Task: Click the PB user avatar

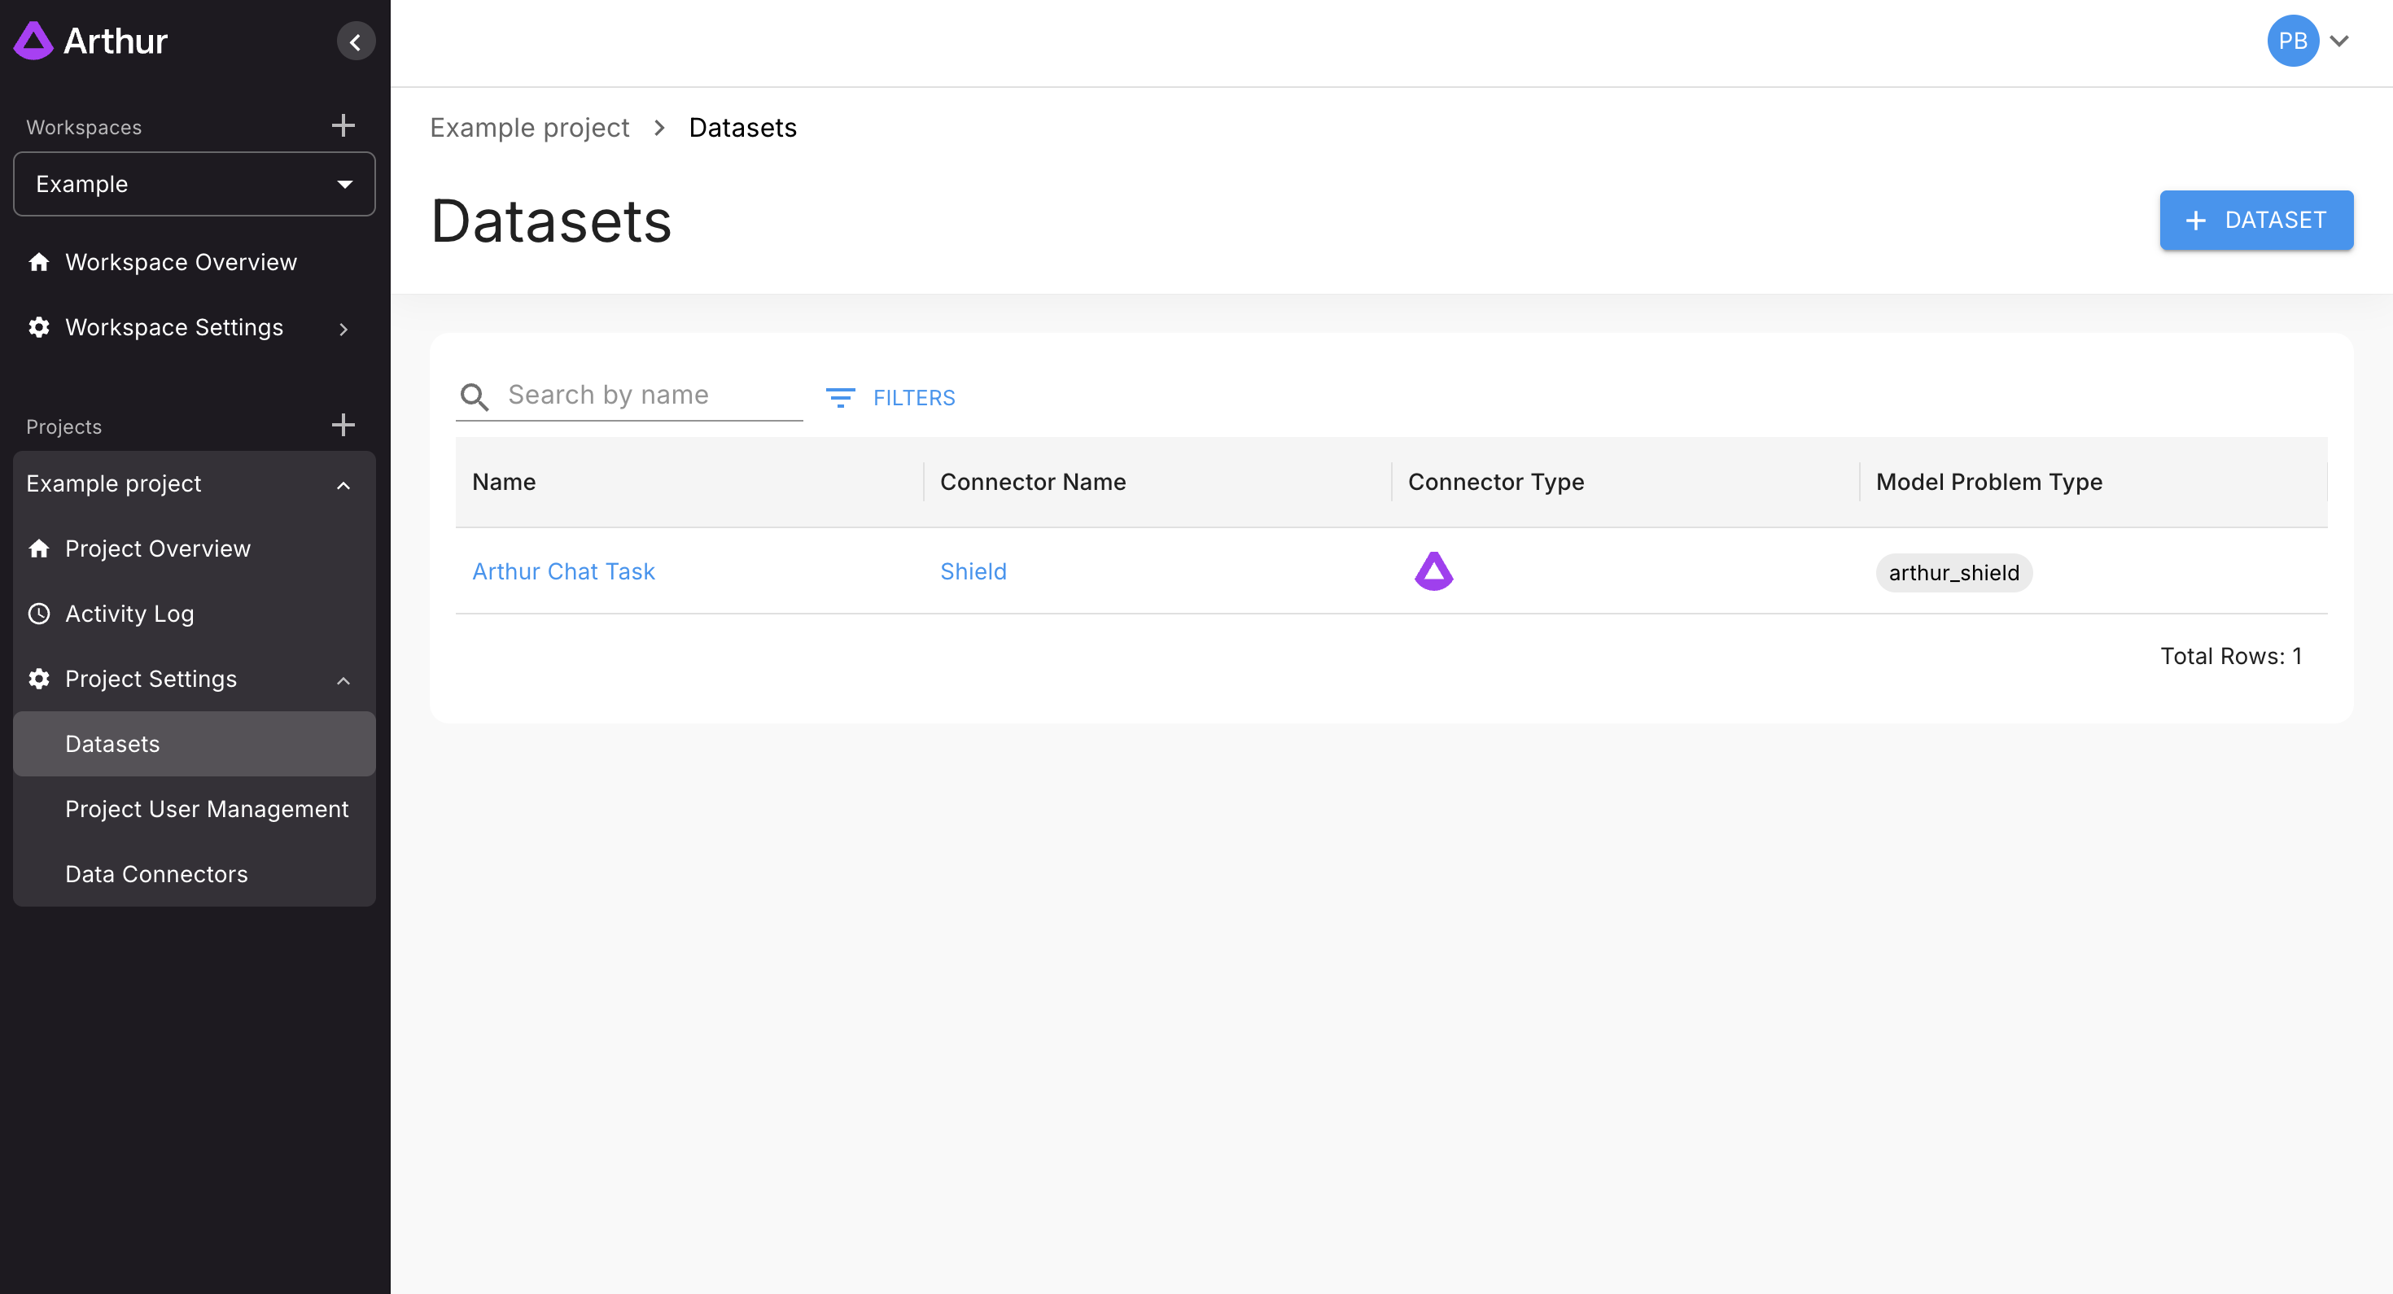Action: point(2293,41)
